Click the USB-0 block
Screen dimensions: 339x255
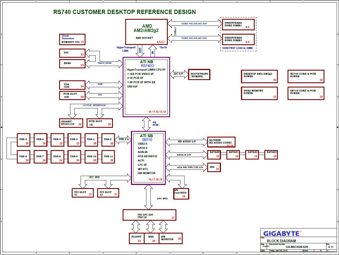coord(108,140)
